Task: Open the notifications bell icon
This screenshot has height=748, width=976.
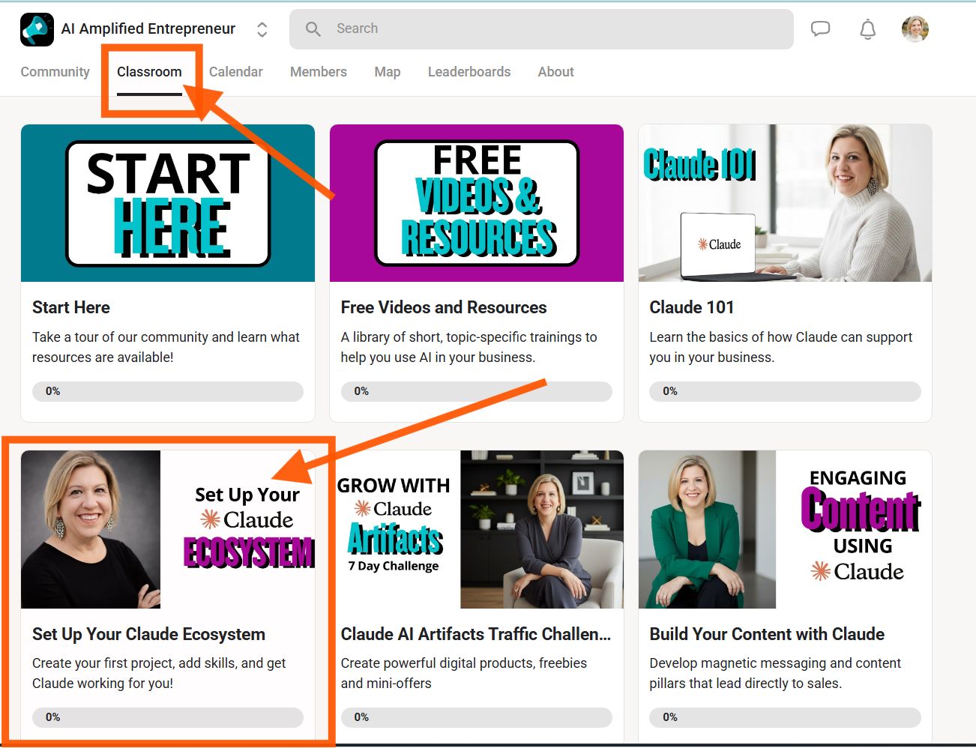Action: coord(868,29)
